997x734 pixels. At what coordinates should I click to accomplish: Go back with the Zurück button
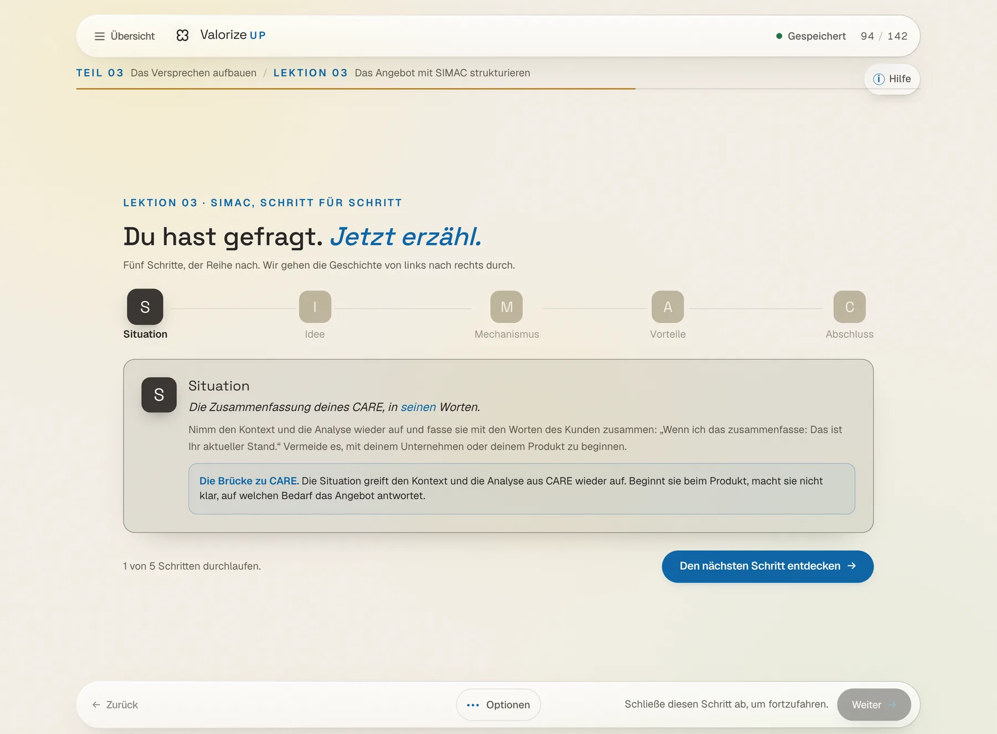point(115,705)
